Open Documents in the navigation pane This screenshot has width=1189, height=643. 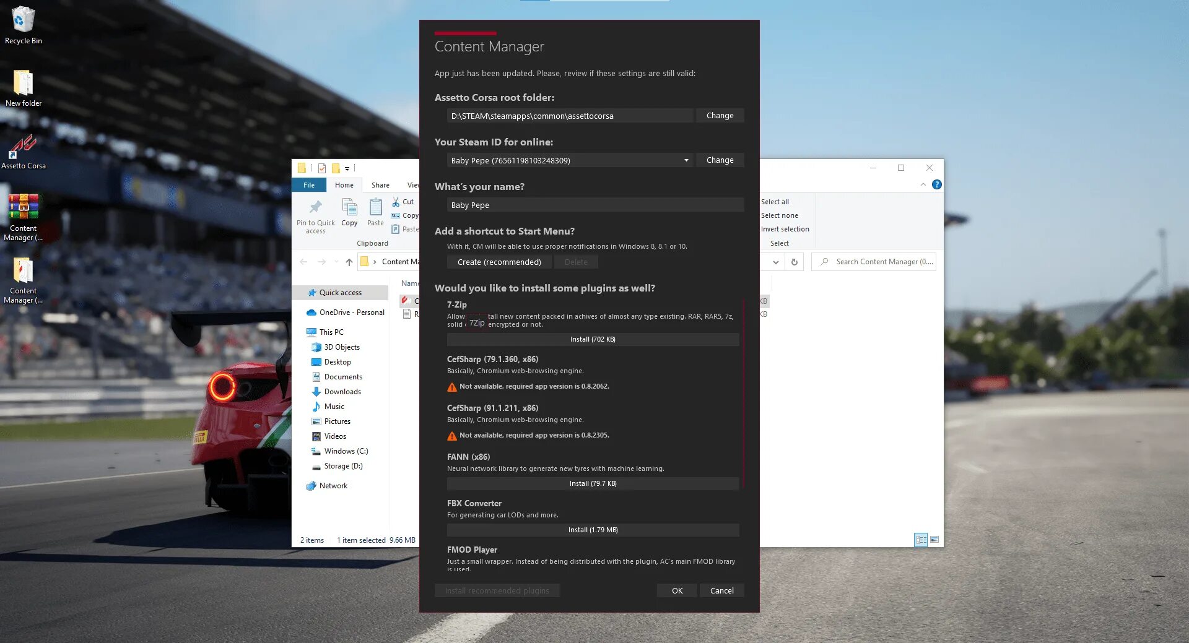[x=337, y=377]
